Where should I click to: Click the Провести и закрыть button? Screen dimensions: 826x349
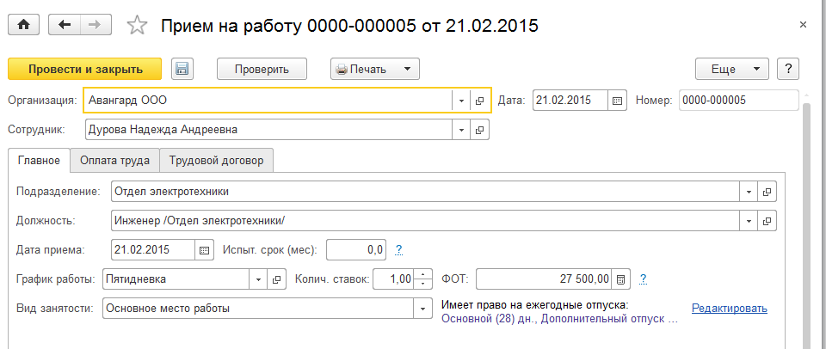click(x=85, y=69)
